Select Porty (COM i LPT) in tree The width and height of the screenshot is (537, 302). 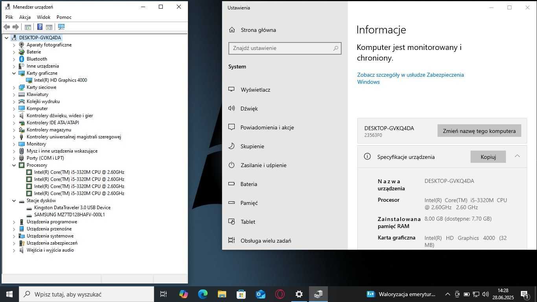[x=45, y=158]
